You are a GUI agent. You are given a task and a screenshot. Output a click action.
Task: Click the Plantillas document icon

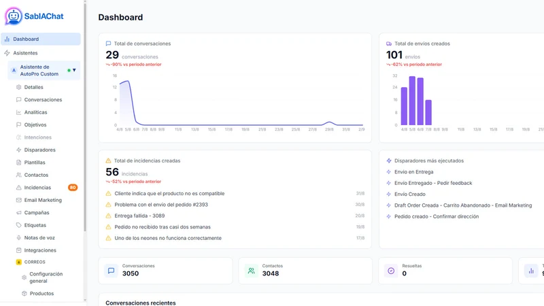point(19,163)
